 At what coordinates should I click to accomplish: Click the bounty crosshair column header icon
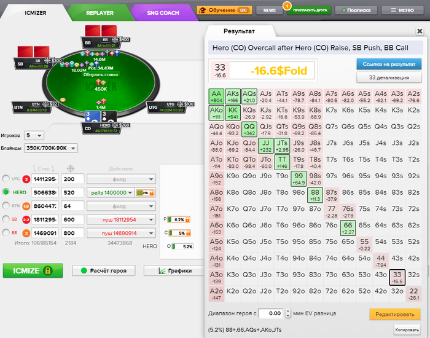pos(71,168)
